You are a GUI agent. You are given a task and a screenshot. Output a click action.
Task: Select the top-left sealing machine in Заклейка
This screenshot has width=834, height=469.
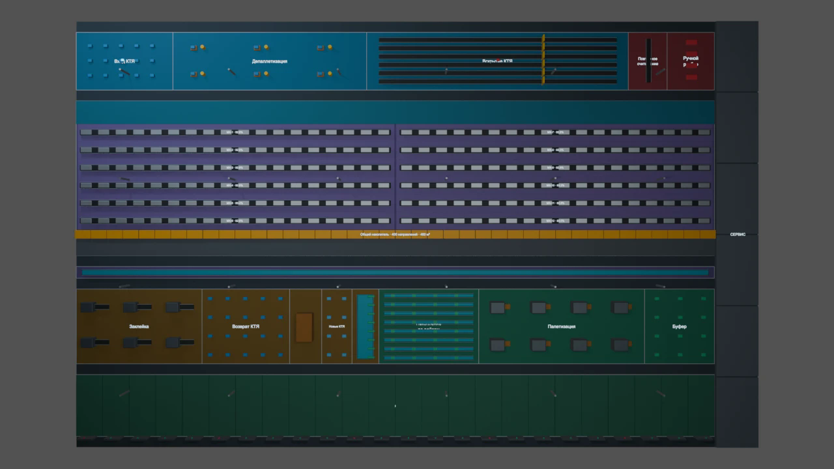click(94, 307)
